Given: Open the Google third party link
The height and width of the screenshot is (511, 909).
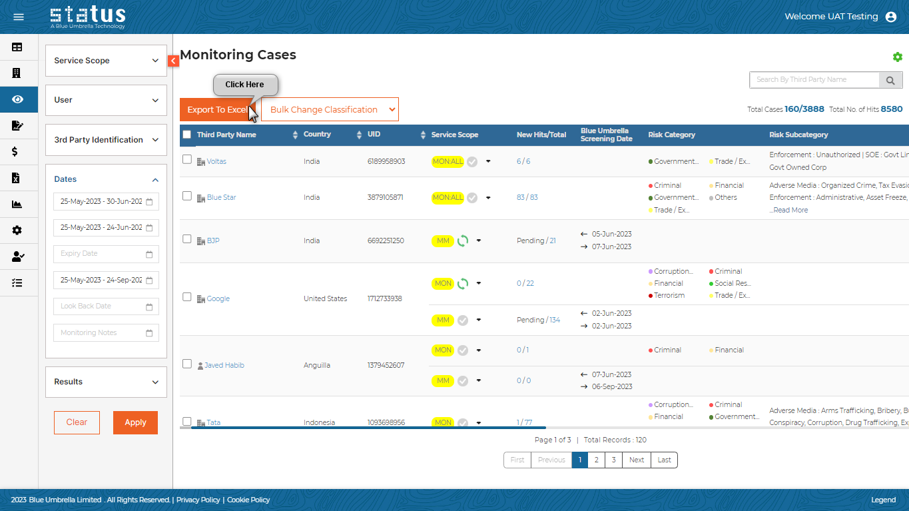Looking at the screenshot, I should (218, 298).
